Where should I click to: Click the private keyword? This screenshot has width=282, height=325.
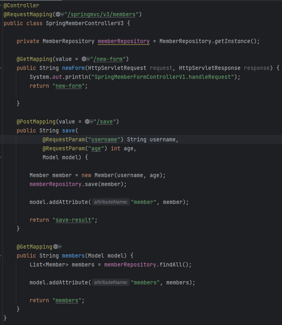(x=28, y=41)
